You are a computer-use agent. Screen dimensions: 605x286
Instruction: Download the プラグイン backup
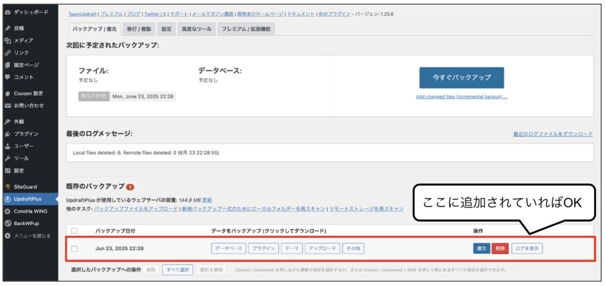coord(263,249)
